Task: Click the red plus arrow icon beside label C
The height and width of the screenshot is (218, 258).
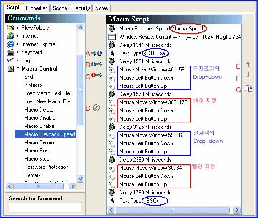Action: [x=96, y=75]
